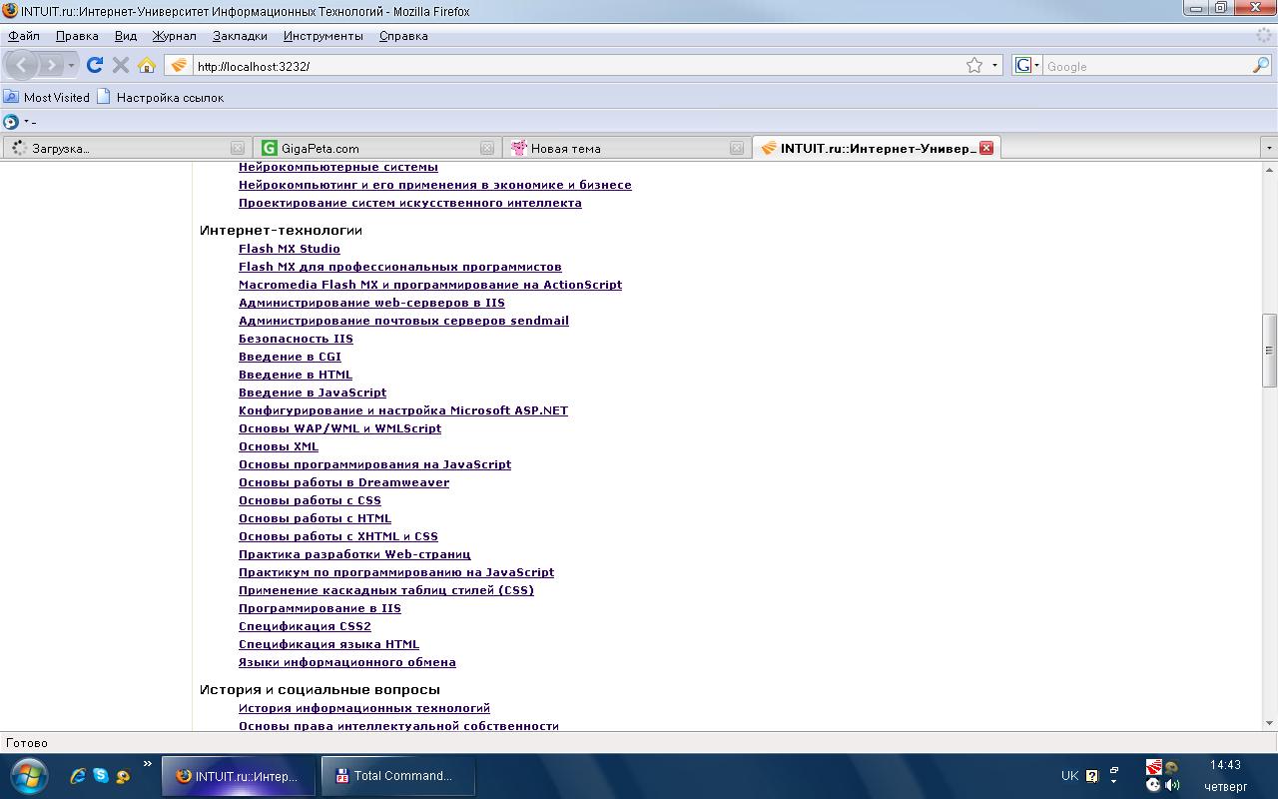Open the Справка menu

[403, 36]
